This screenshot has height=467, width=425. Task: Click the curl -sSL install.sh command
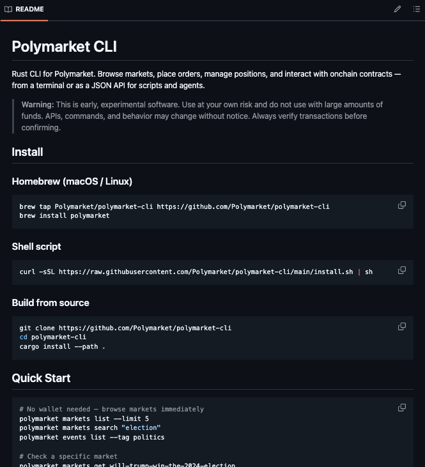196,272
